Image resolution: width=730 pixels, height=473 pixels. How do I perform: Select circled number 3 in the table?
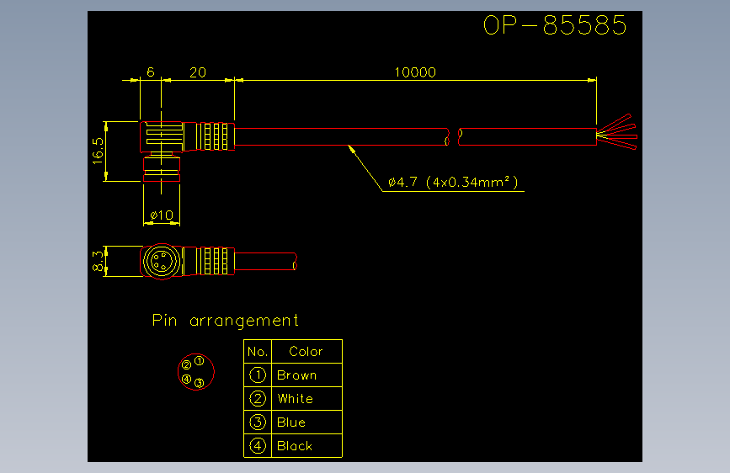[258, 423]
